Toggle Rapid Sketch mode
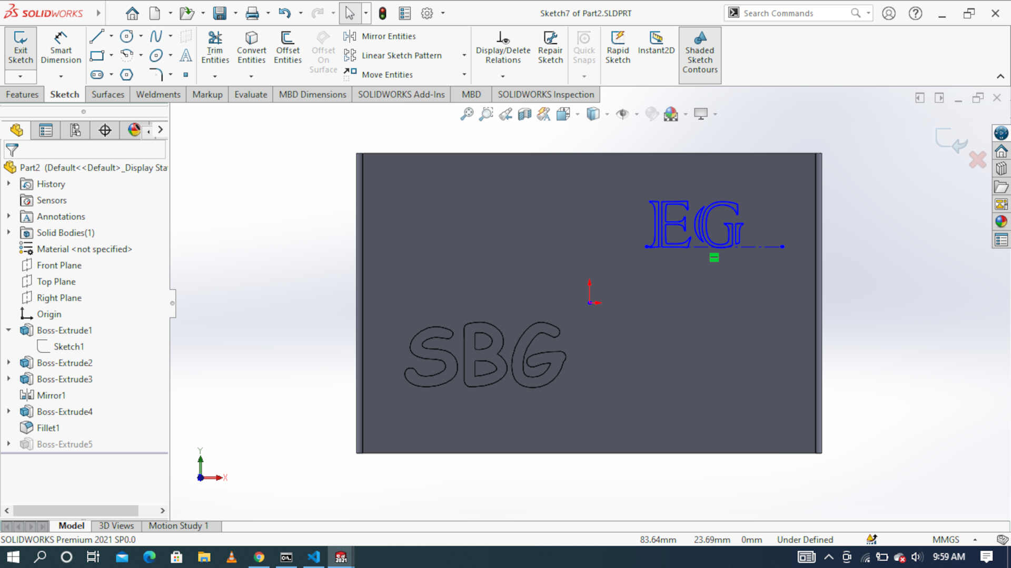Image resolution: width=1011 pixels, height=568 pixels. pyautogui.click(x=618, y=46)
